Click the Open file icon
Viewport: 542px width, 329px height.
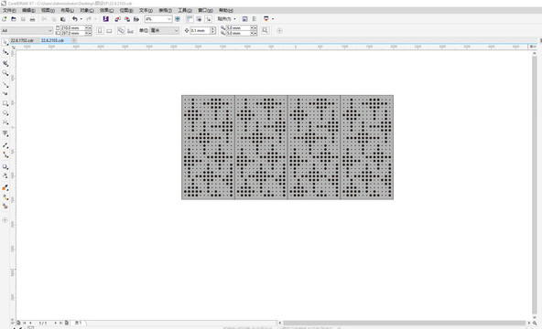click(x=14, y=19)
